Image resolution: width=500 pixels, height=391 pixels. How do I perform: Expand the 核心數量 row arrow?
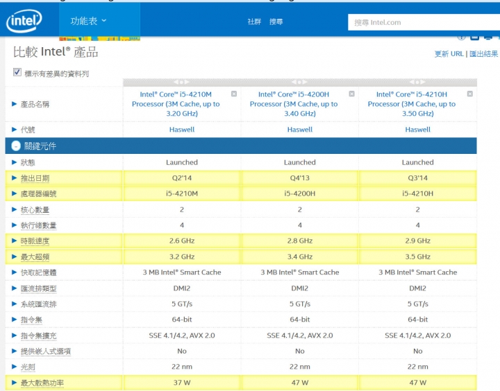pos(14,209)
